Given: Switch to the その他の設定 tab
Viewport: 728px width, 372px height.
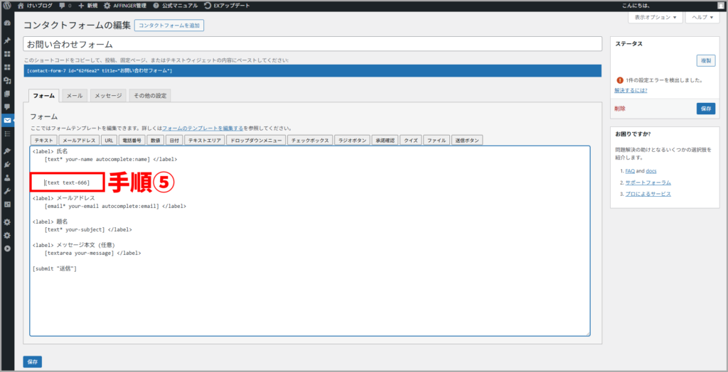Looking at the screenshot, I should 149,95.
